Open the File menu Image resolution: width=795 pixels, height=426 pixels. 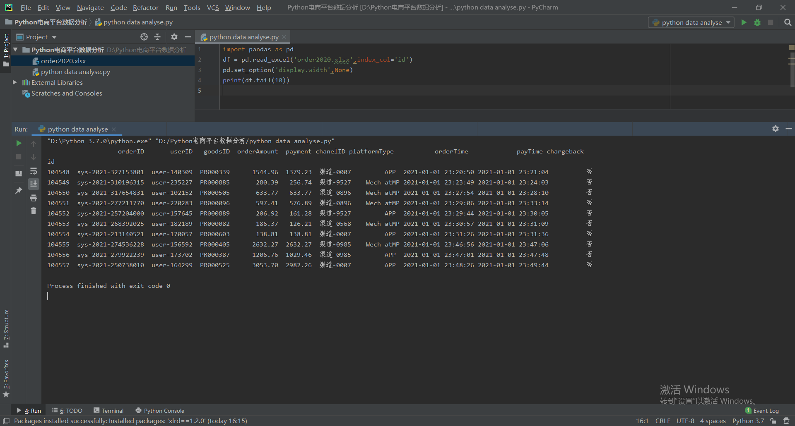[x=26, y=7]
